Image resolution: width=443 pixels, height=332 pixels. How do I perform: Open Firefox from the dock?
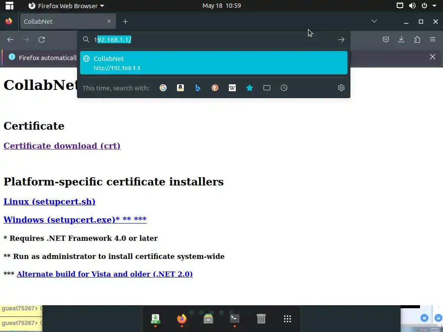pos(182,319)
